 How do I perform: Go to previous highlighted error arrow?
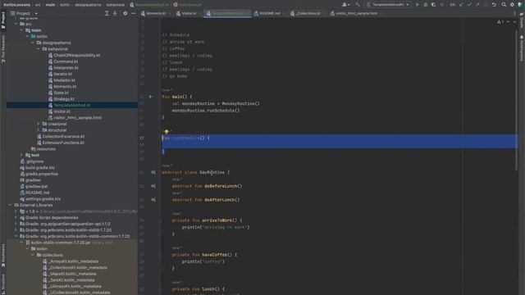pyautogui.click(x=509, y=22)
